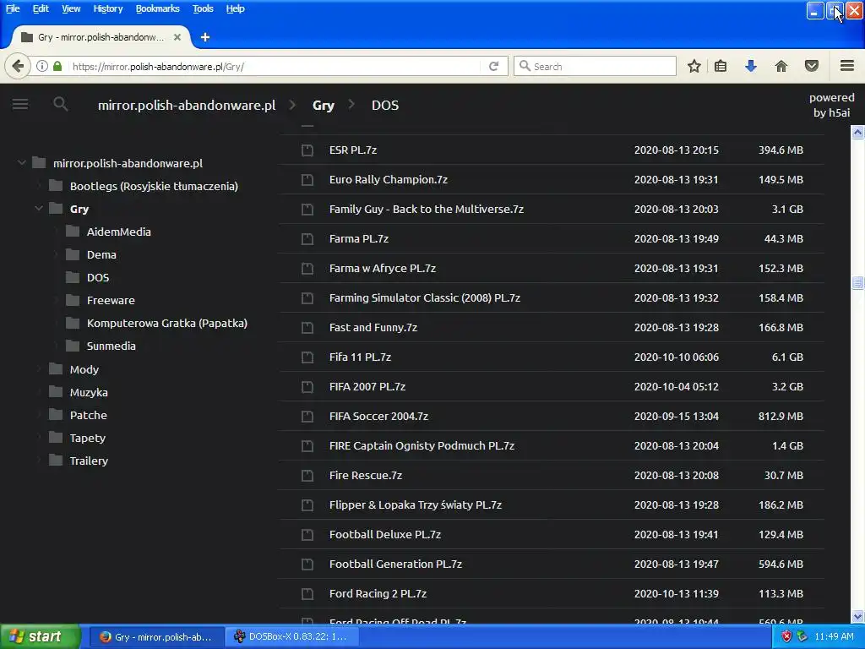The width and height of the screenshot is (865, 649).
Task: Open Mody folder in tree
Action: coord(84,370)
